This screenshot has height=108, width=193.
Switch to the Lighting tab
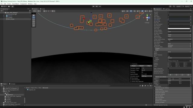point(166,9)
